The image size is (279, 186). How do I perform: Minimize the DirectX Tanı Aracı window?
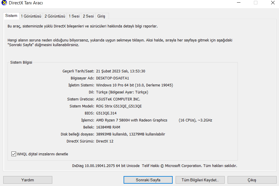coord(239,3)
